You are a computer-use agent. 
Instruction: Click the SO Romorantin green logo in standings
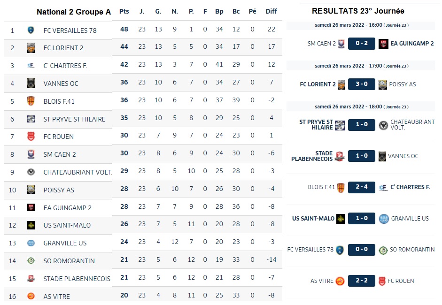tap(31, 261)
